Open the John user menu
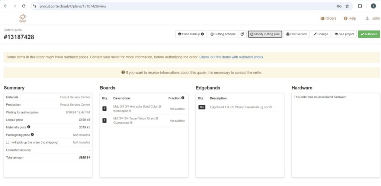The width and height of the screenshot is (381, 186). pyautogui.click(x=372, y=18)
